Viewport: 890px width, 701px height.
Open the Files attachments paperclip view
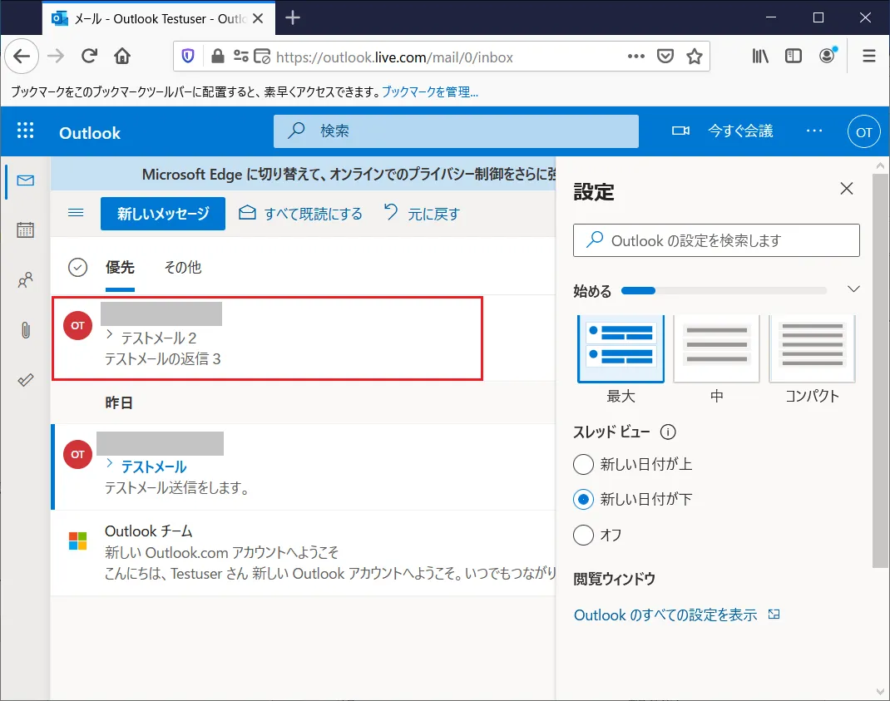pyautogui.click(x=26, y=330)
